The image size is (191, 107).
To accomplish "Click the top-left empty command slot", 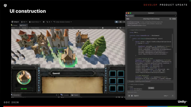I will tap(113, 74).
